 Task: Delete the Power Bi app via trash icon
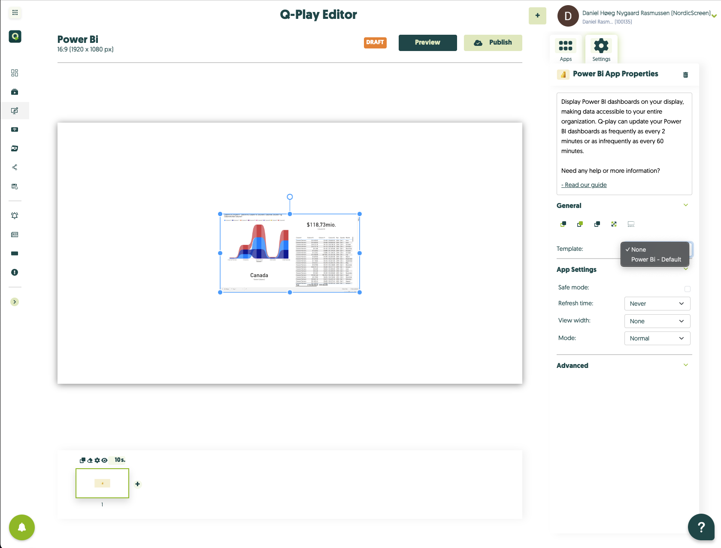pyautogui.click(x=685, y=75)
